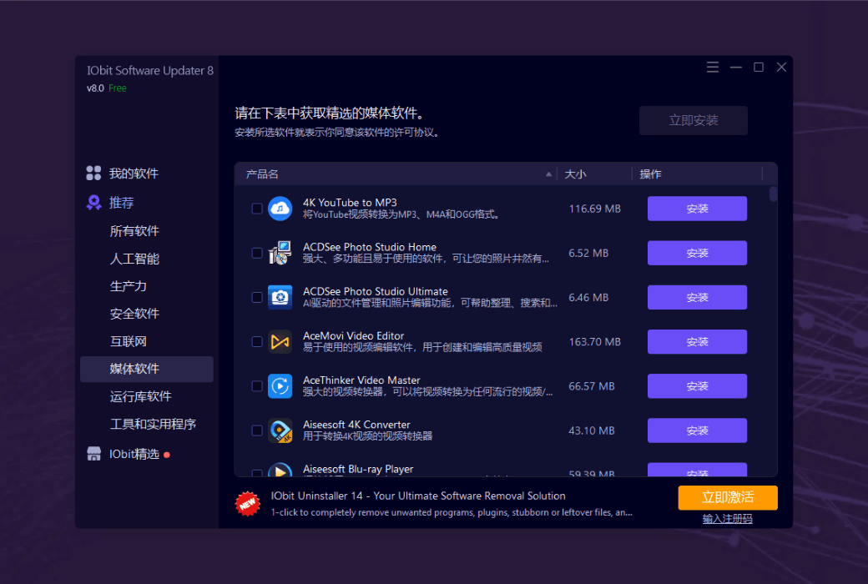Screen dimensions: 868x584
Task: Click the ACDSee Photo Studio Home icon
Action: coord(280,253)
